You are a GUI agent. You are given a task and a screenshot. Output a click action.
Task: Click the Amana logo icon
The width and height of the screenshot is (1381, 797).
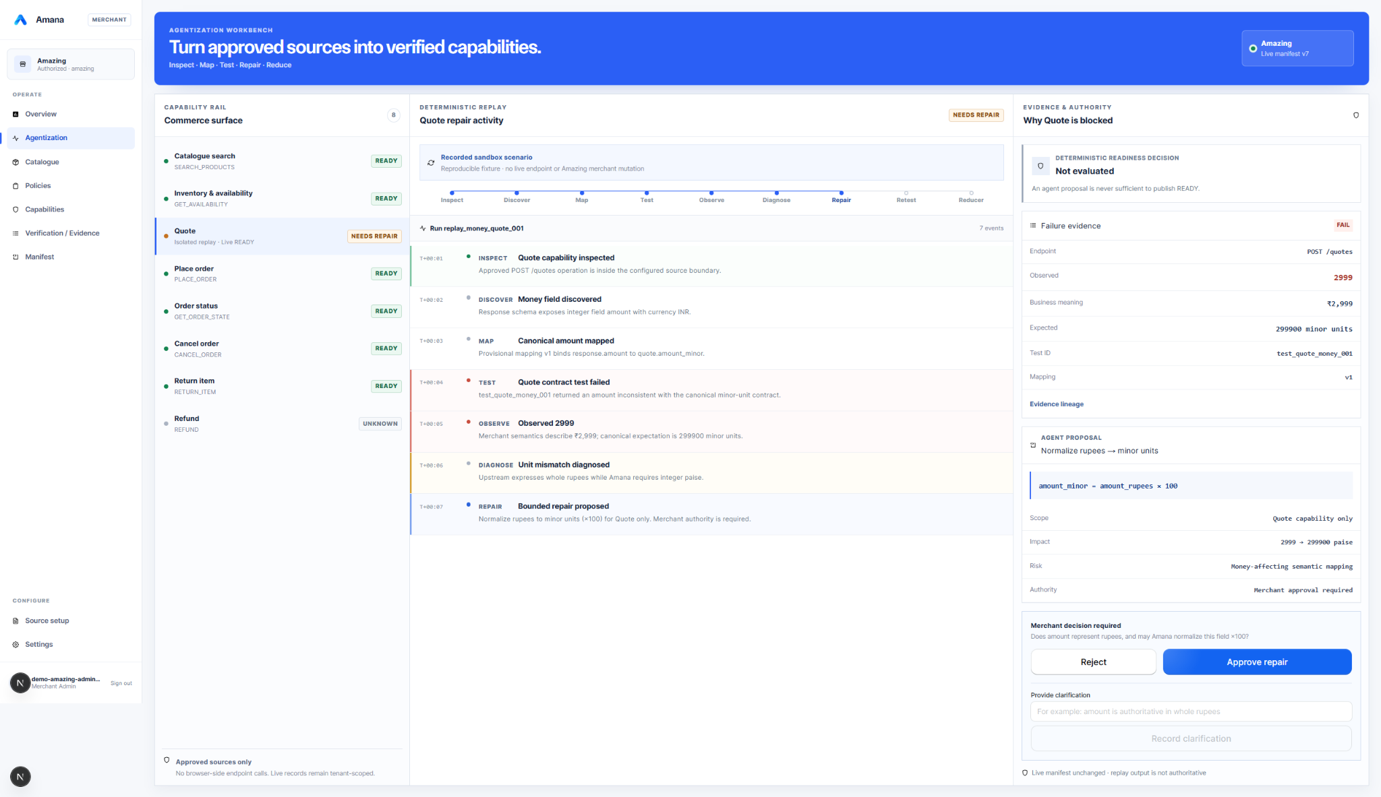click(x=21, y=20)
